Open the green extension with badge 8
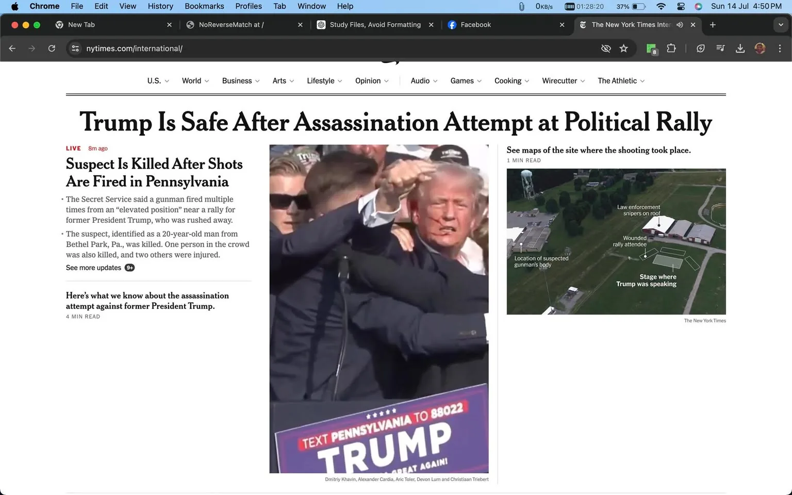Viewport: 792px width, 495px height. (651, 48)
